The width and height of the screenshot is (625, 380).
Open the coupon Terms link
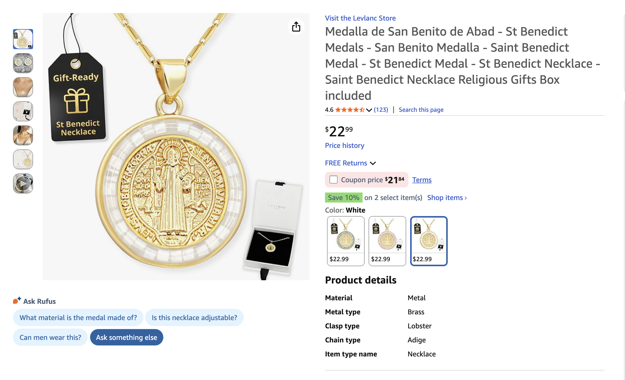click(422, 180)
